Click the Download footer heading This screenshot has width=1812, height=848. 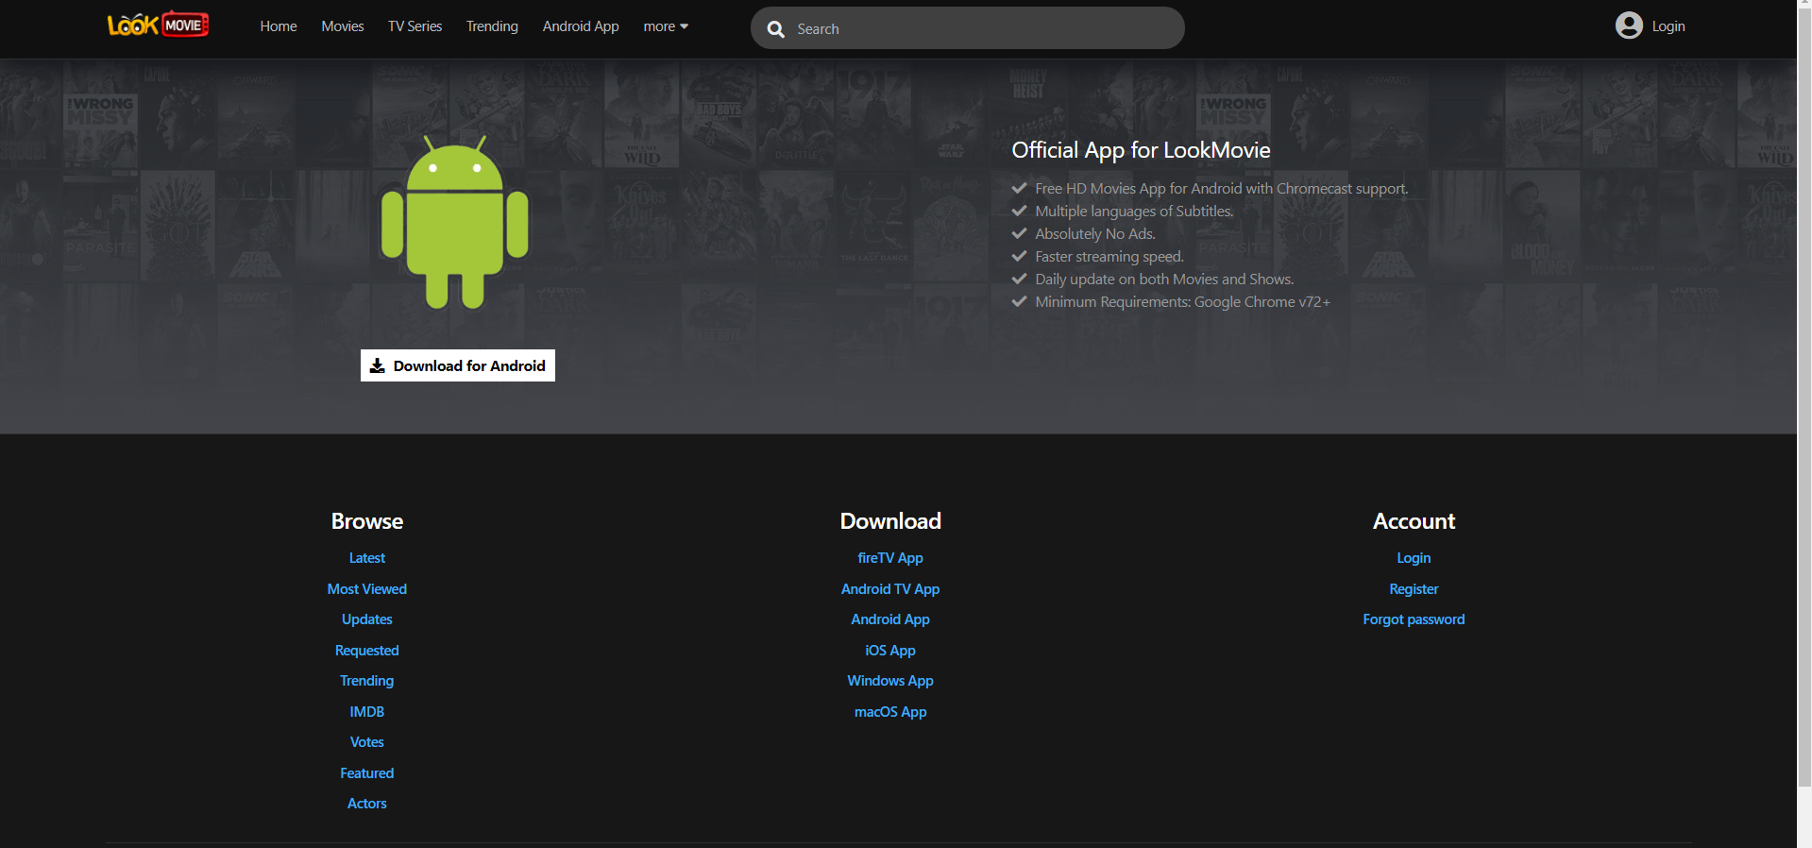890,521
